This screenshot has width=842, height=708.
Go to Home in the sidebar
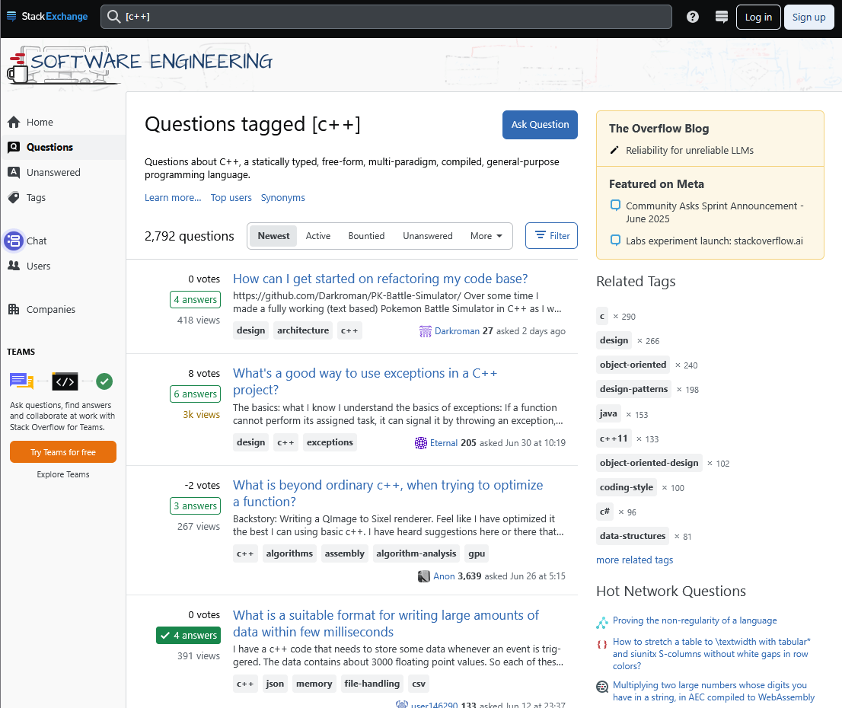point(40,122)
